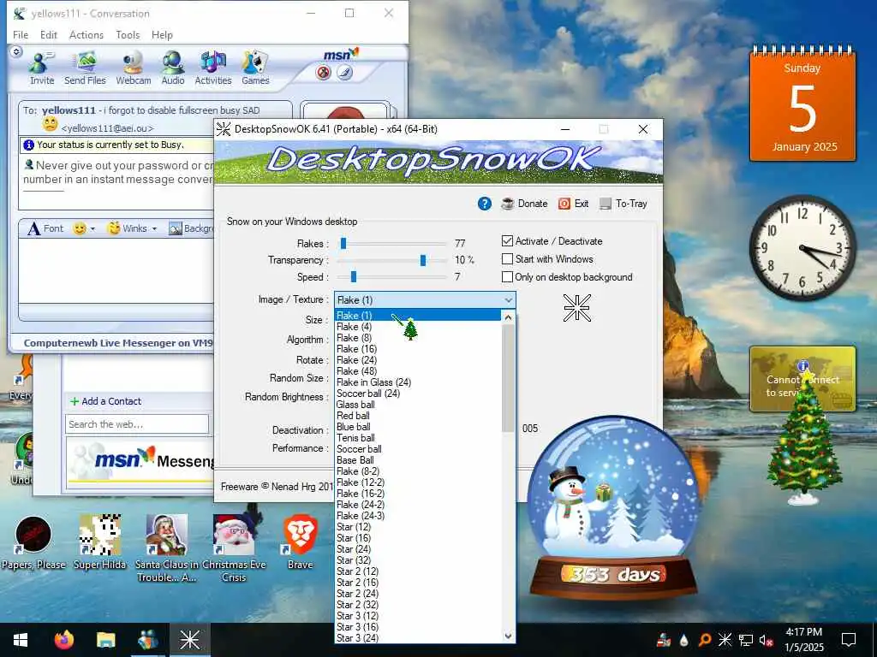Click the Audio icon in Messenger toolbar
The width and height of the screenshot is (877, 657).
coord(173,68)
